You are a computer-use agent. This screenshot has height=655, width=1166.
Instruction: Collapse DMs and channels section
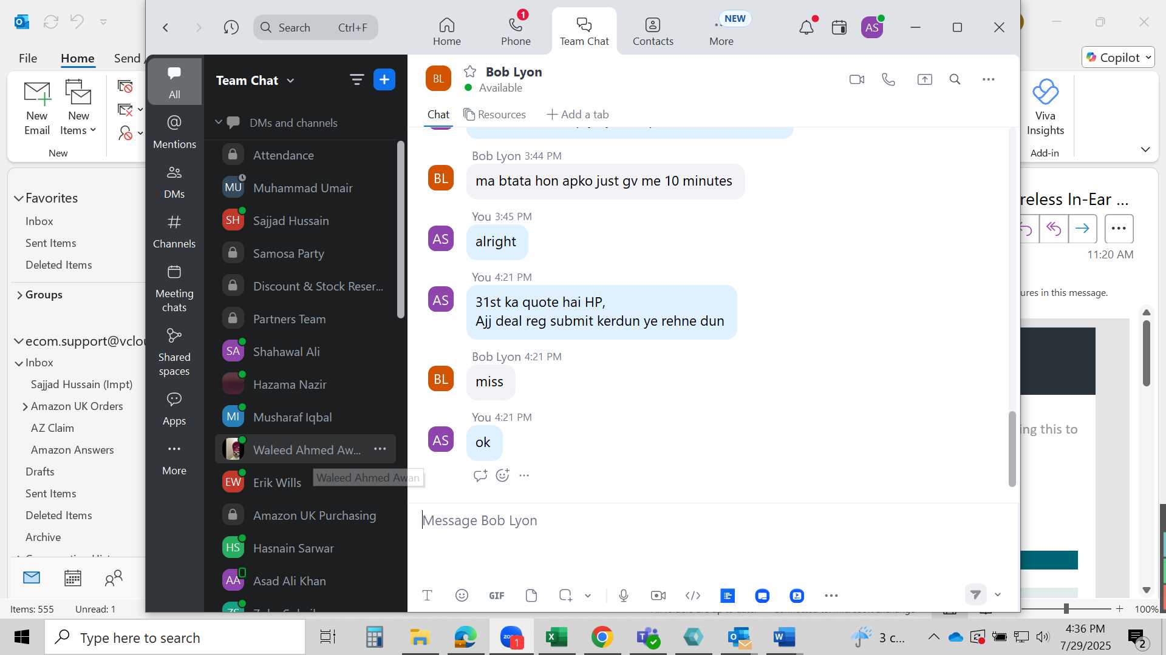tap(219, 123)
